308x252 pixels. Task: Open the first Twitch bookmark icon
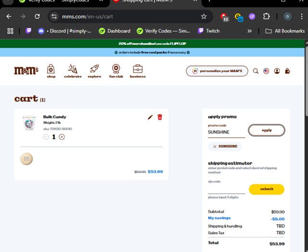click(28, 31)
